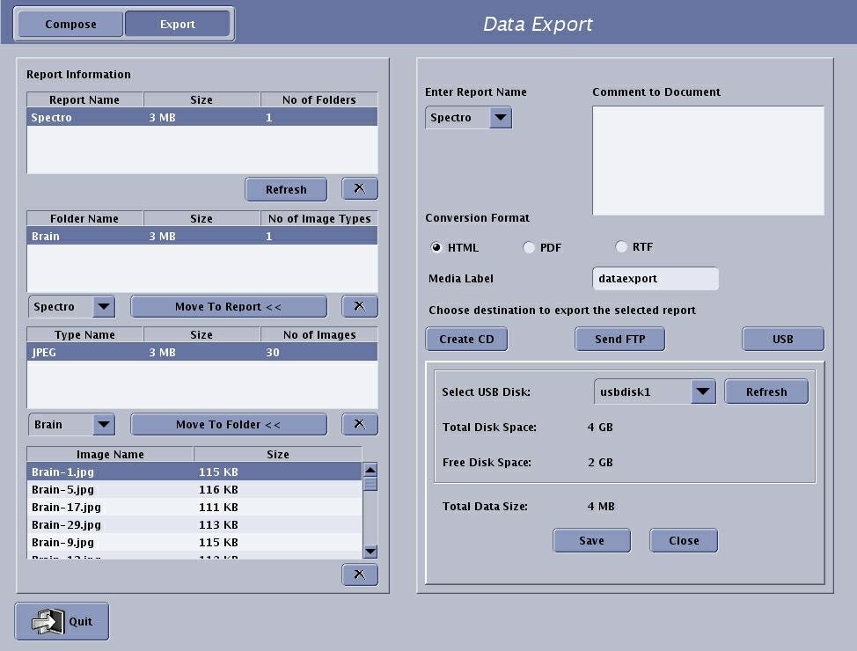Viewport: 857px width, 651px height.
Task: Click the Media Label input field
Action: pos(655,279)
